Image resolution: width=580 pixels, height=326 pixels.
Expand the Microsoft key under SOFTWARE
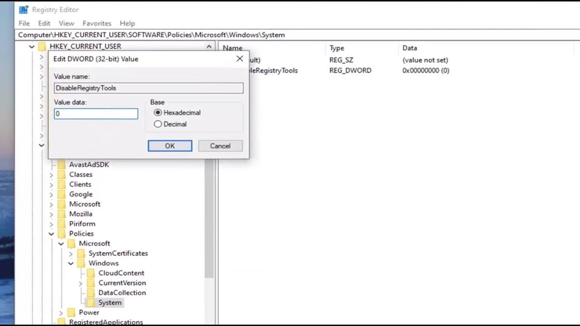coord(51,204)
